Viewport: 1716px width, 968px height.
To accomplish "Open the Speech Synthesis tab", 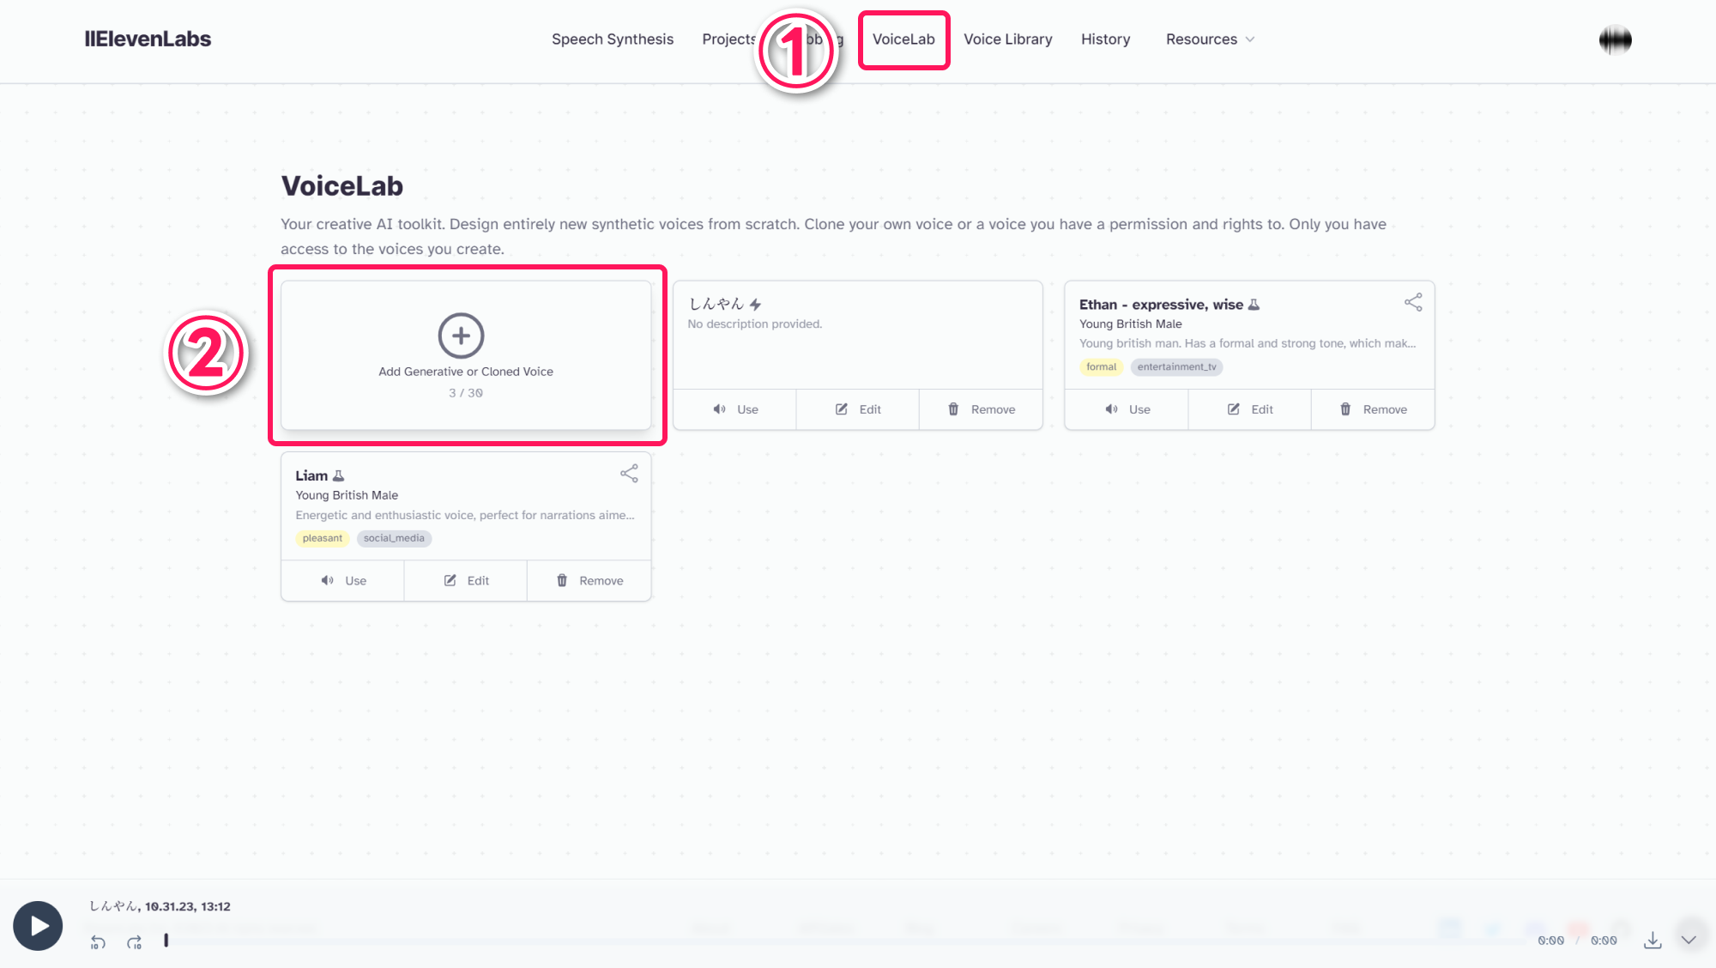I will click(x=613, y=39).
